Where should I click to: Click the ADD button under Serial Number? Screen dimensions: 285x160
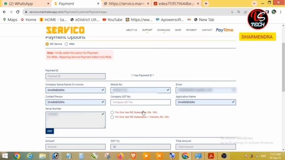49,131
